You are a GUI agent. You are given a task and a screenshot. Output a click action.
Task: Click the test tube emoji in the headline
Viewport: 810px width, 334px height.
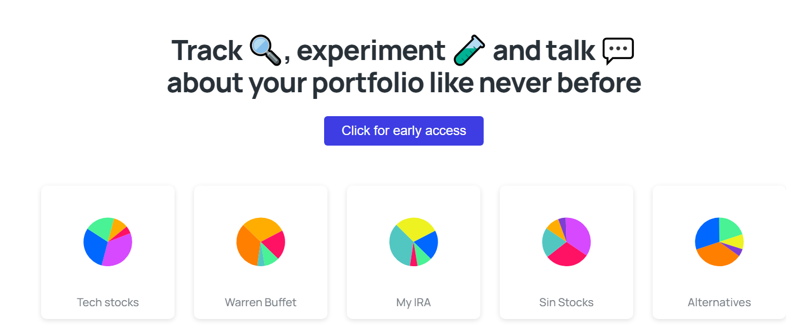click(x=469, y=50)
